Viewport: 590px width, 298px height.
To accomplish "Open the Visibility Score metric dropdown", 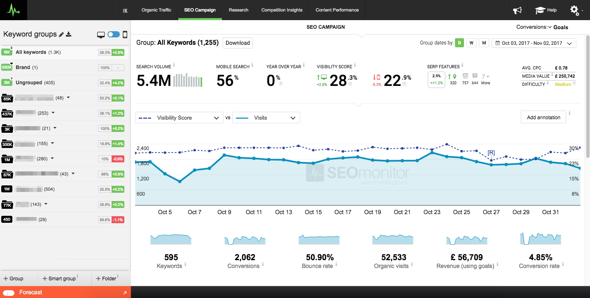I will click(179, 118).
